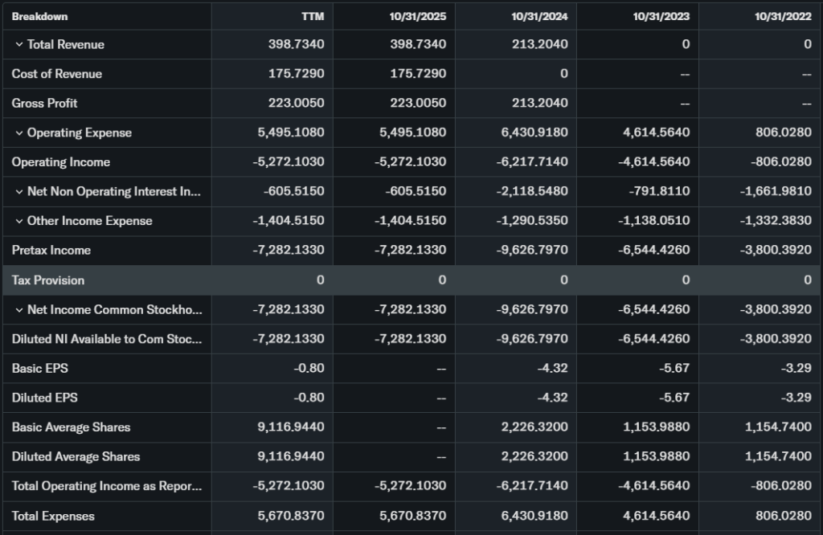Click the Total Expenses row label

click(x=53, y=517)
